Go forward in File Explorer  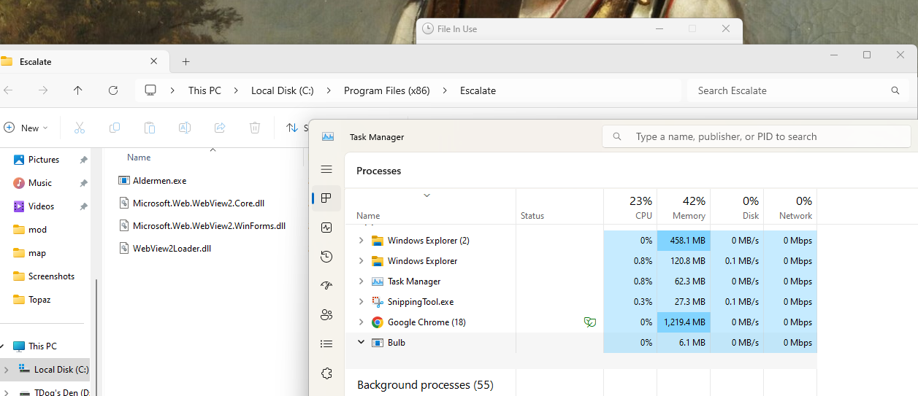43,90
